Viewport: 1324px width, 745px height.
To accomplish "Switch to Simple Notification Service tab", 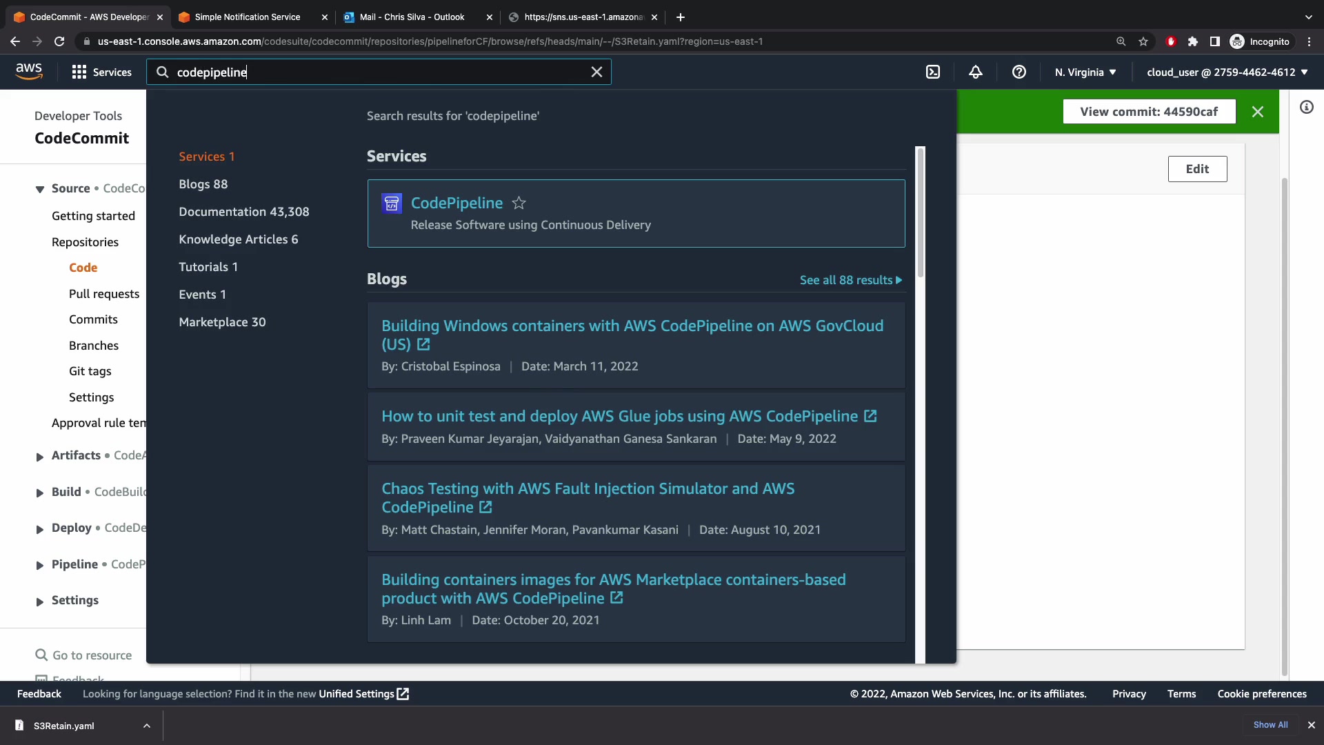I will tap(247, 17).
